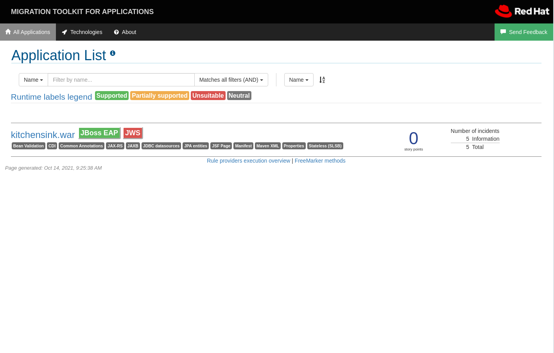The width and height of the screenshot is (554, 353).
Task: Click the Application List heading
Action: pyautogui.click(x=59, y=56)
